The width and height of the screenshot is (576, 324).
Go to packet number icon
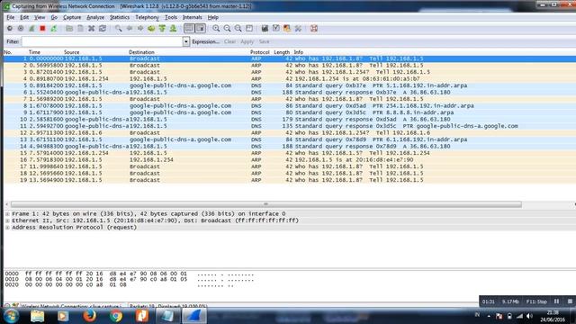151,28
